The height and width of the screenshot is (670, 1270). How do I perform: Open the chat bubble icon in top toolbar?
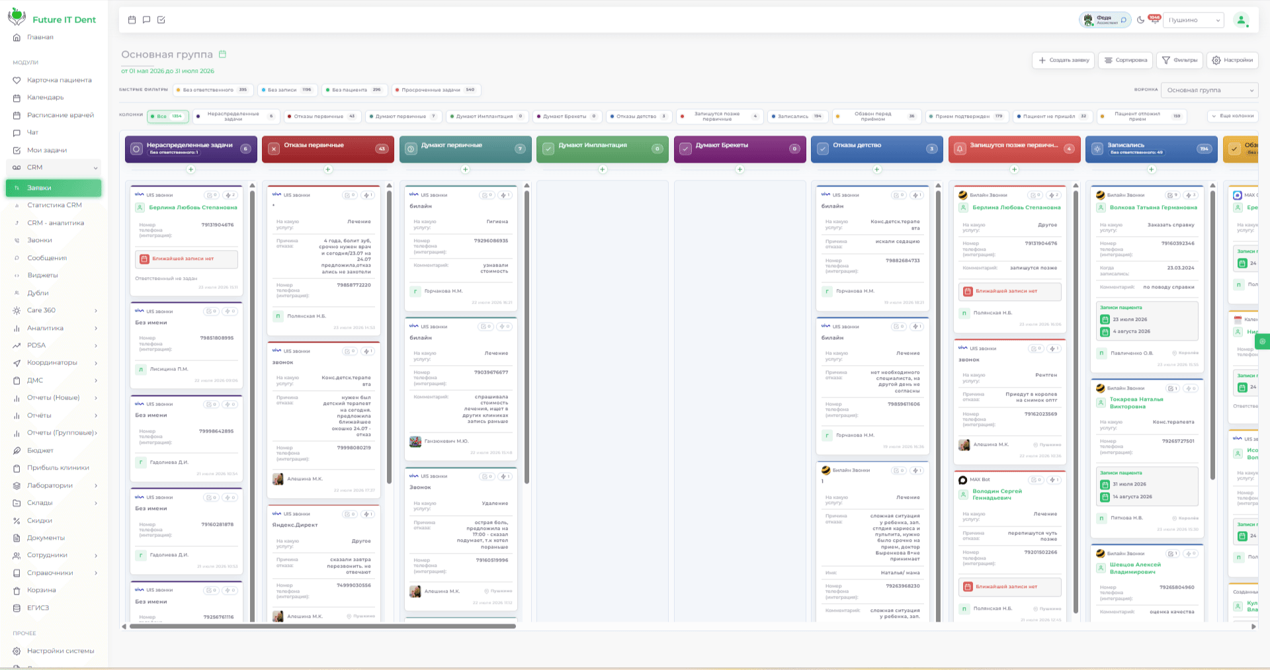tap(146, 20)
